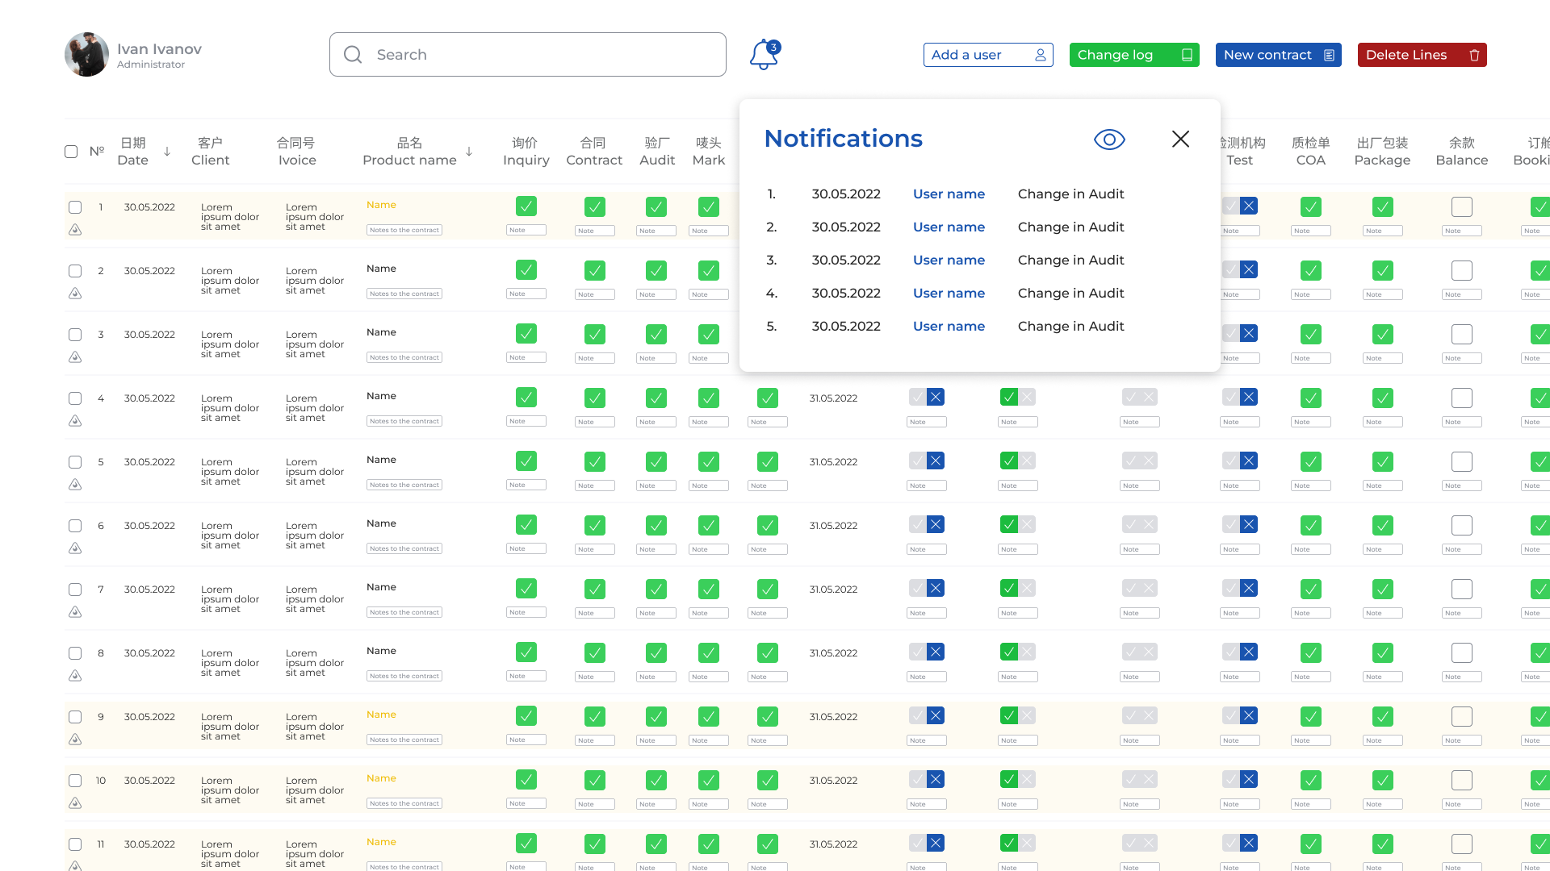The height and width of the screenshot is (871, 1550).
Task: Toggle Package checkbox in row 9
Action: [1383, 717]
